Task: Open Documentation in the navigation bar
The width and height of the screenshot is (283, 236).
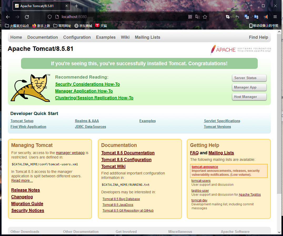Action: point(43,37)
